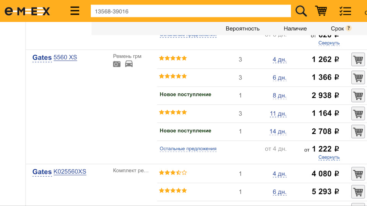The height and width of the screenshot is (206, 367).
Task: Click the search magnifier icon
Action: [301, 11]
